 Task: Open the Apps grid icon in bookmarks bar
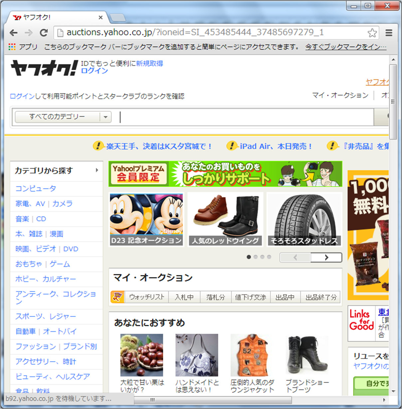pyautogui.click(x=12, y=47)
